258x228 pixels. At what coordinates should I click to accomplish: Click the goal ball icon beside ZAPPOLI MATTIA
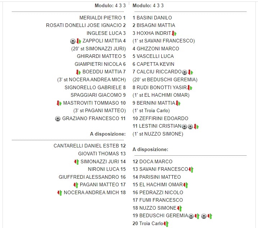tap(73, 41)
